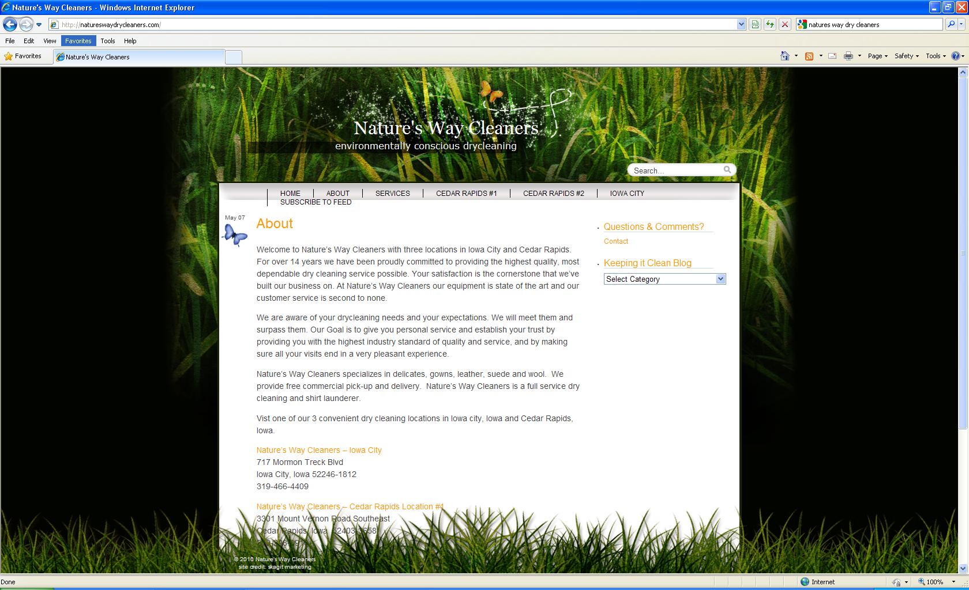The image size is (969, 590).
Task: Open the recent pages dropdown arrow
Action: click(x=39, y=25)
